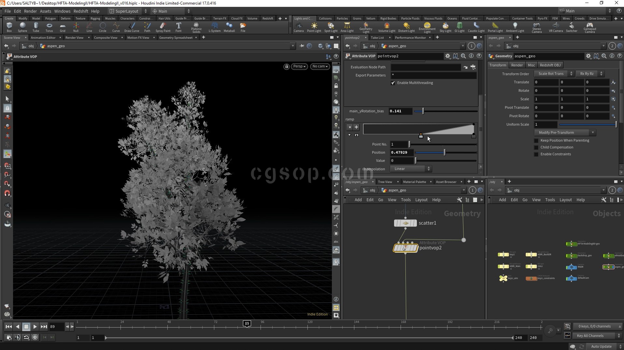This screenshot has height=350, width=624.
Task: Expand the Modify Pre-Transform dropdown
Action: pyautogui.click(x=565, y=133)
